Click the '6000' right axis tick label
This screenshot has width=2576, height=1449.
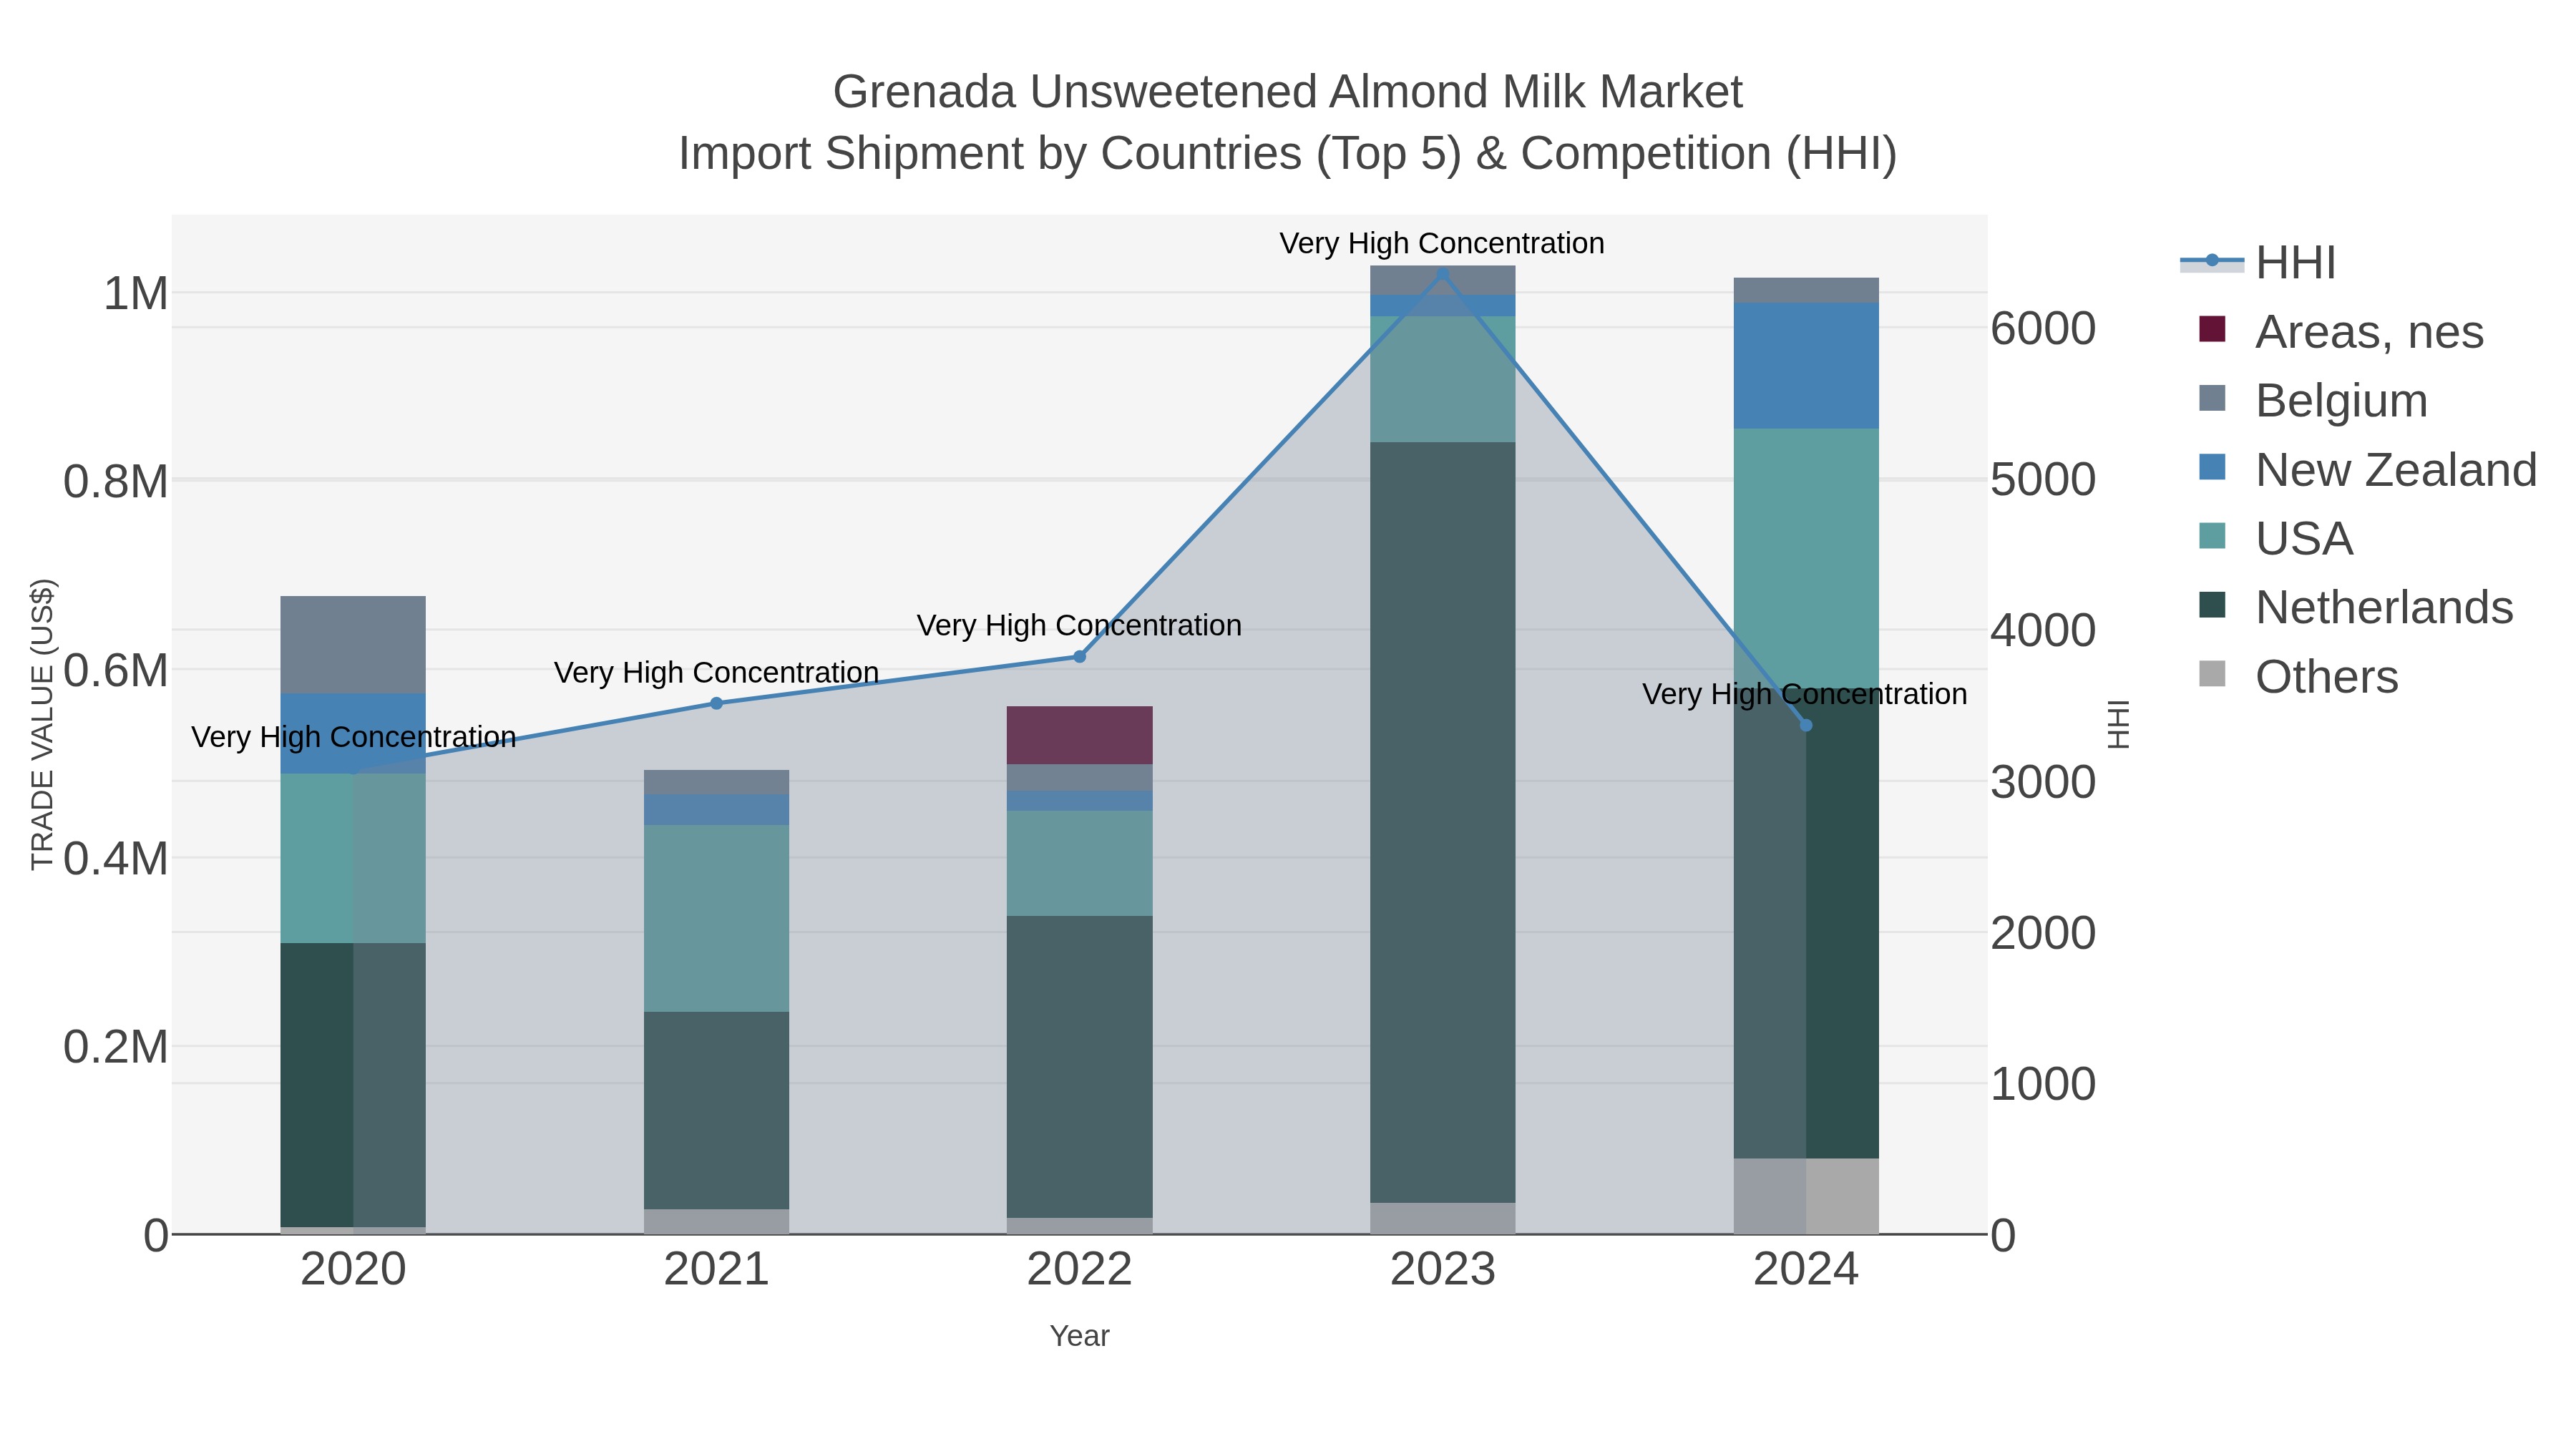coord(2043,329)
